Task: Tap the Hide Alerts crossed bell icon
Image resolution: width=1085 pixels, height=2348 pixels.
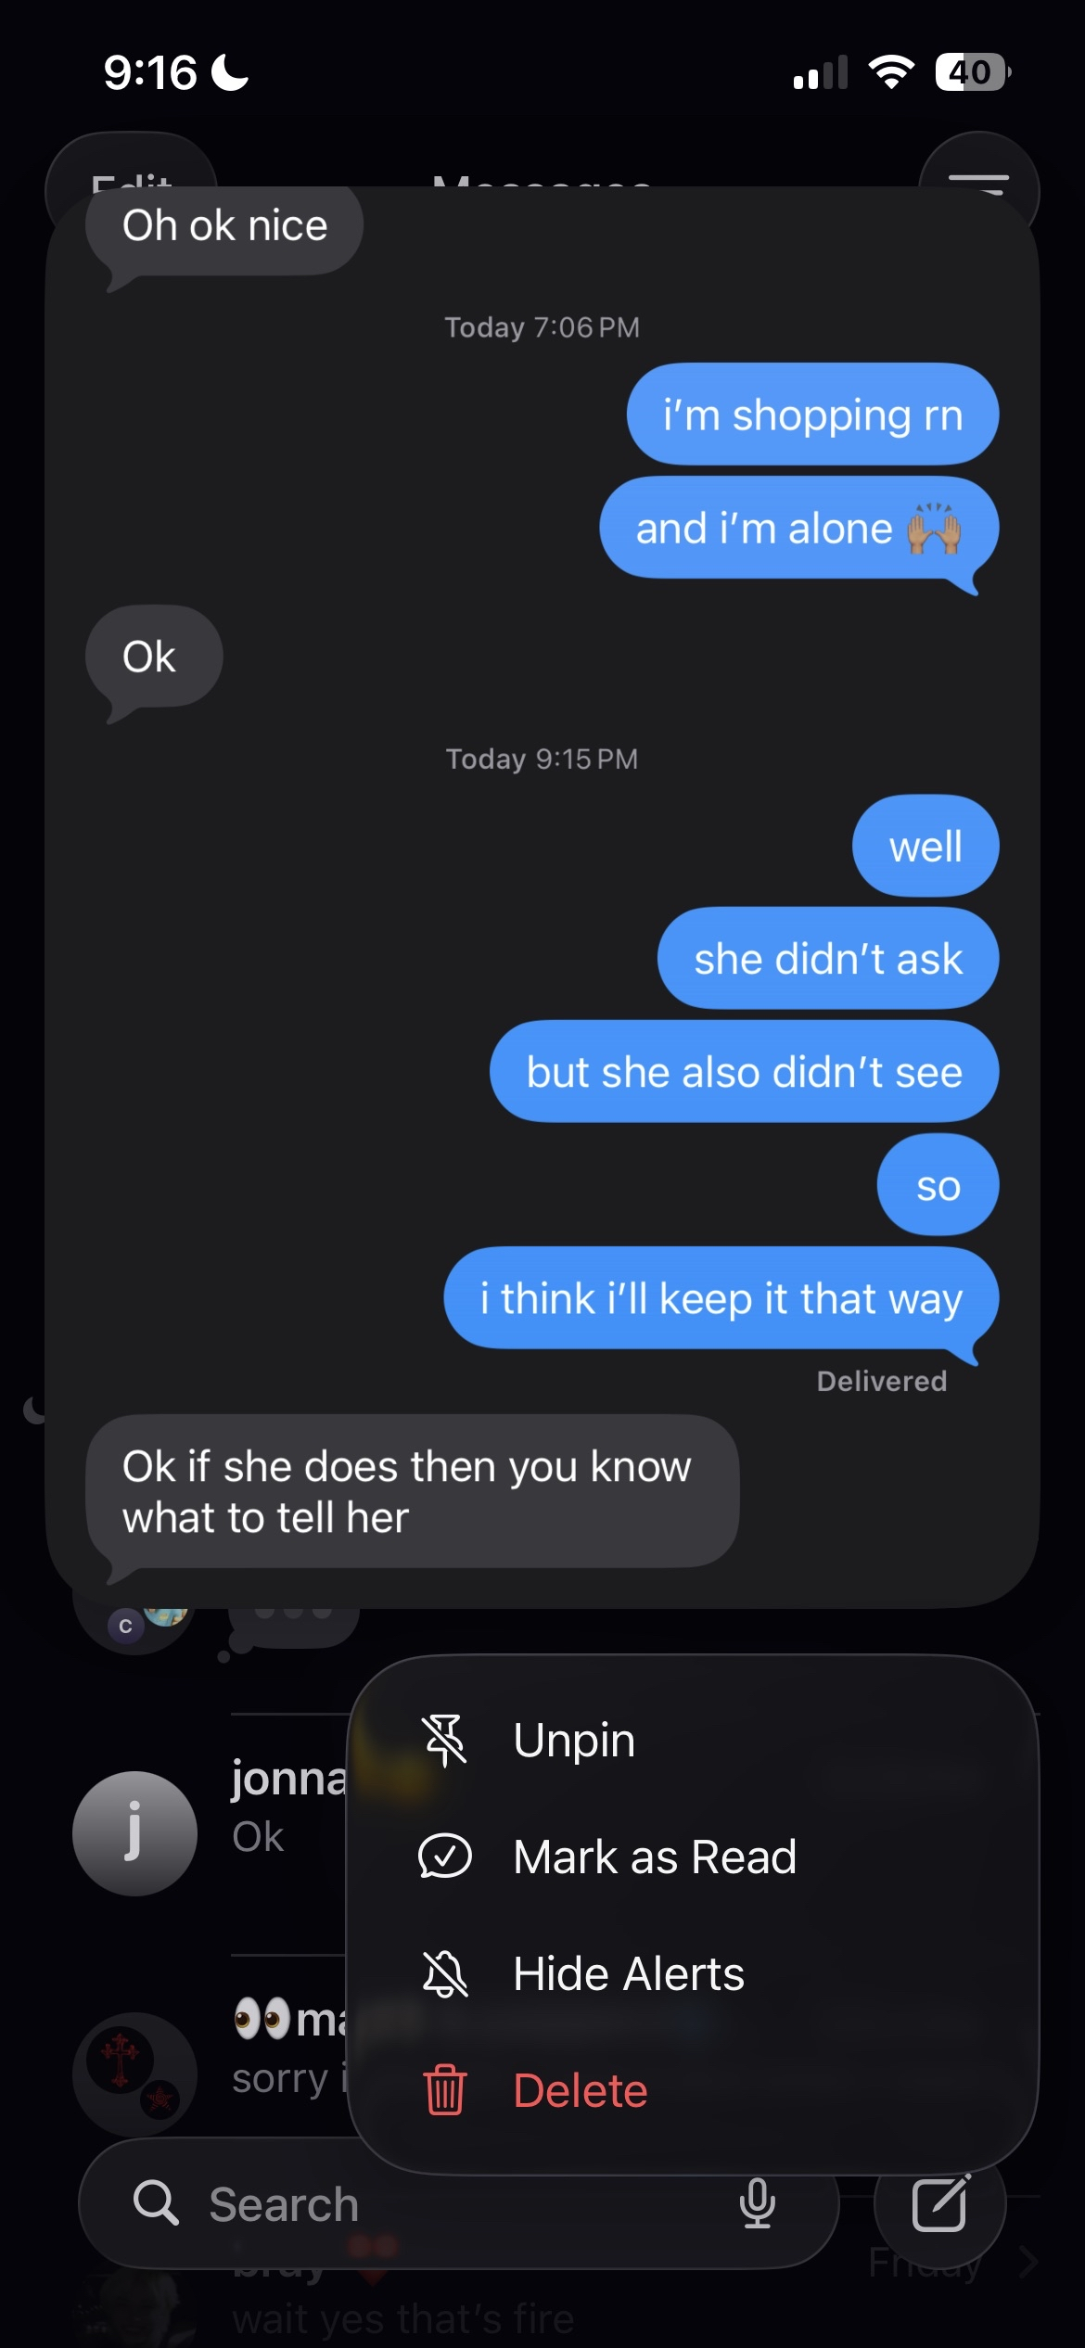Action: pyautogui.click(x=445, y=1973)
